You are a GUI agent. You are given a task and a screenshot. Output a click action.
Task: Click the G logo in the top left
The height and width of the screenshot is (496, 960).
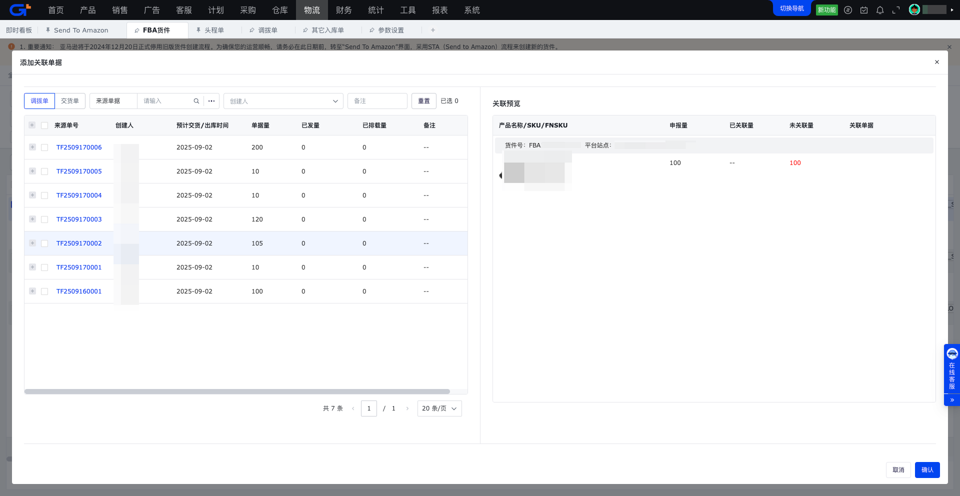point(20,10)
